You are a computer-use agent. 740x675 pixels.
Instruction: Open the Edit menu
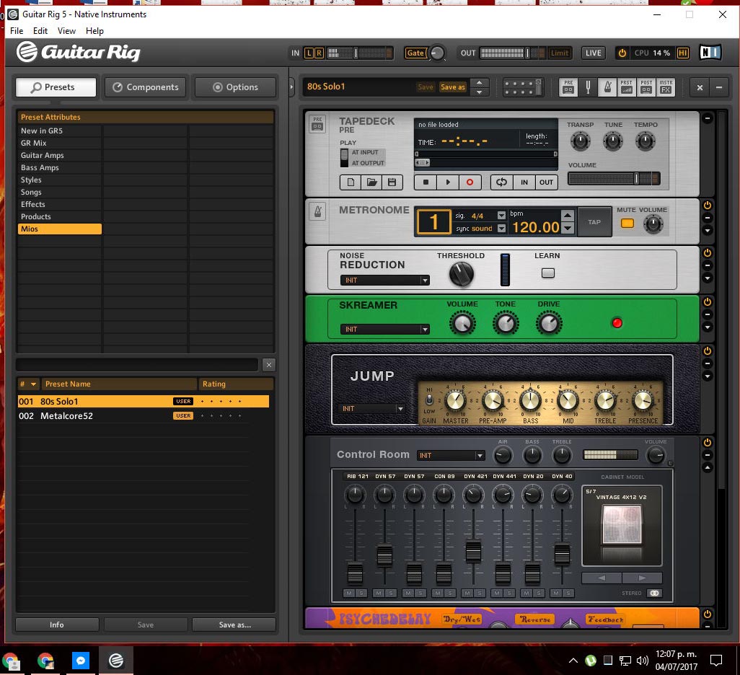click(x=40, y=31)
